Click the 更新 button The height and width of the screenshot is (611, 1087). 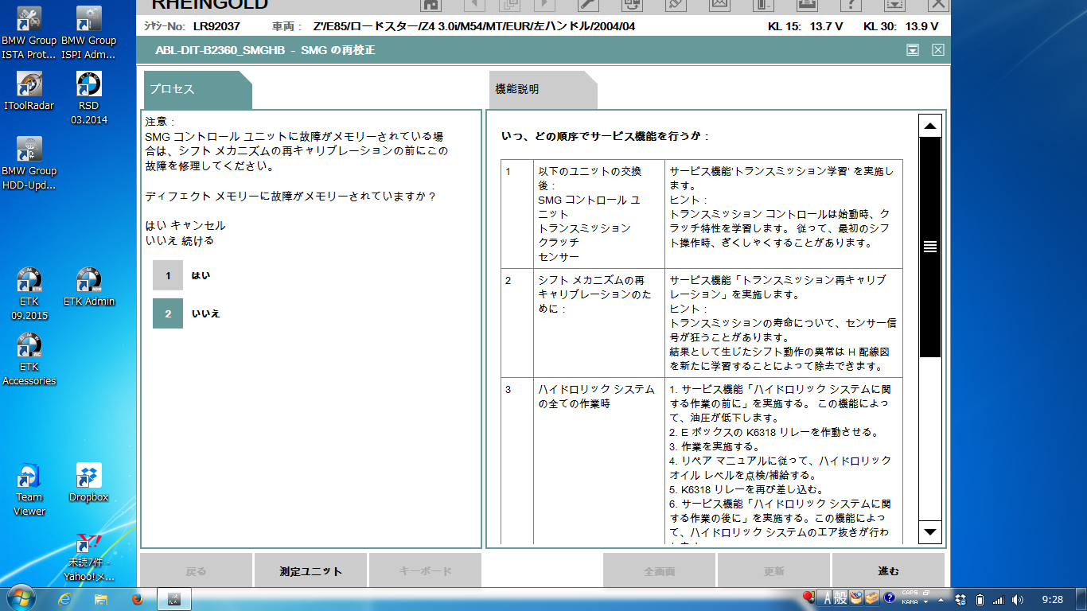(774, 570)
